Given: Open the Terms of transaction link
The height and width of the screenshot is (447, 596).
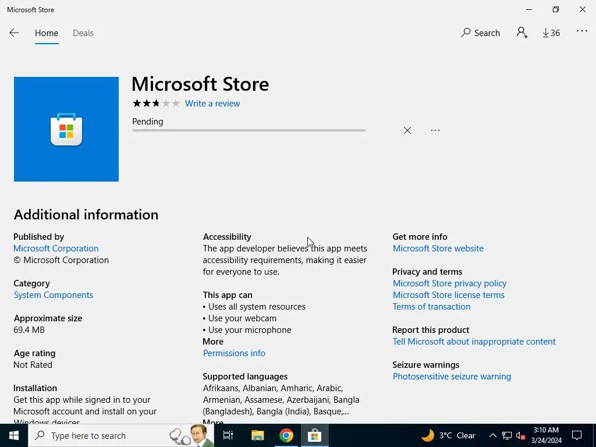Looking at the screenshot, I should tap(431, 306).
